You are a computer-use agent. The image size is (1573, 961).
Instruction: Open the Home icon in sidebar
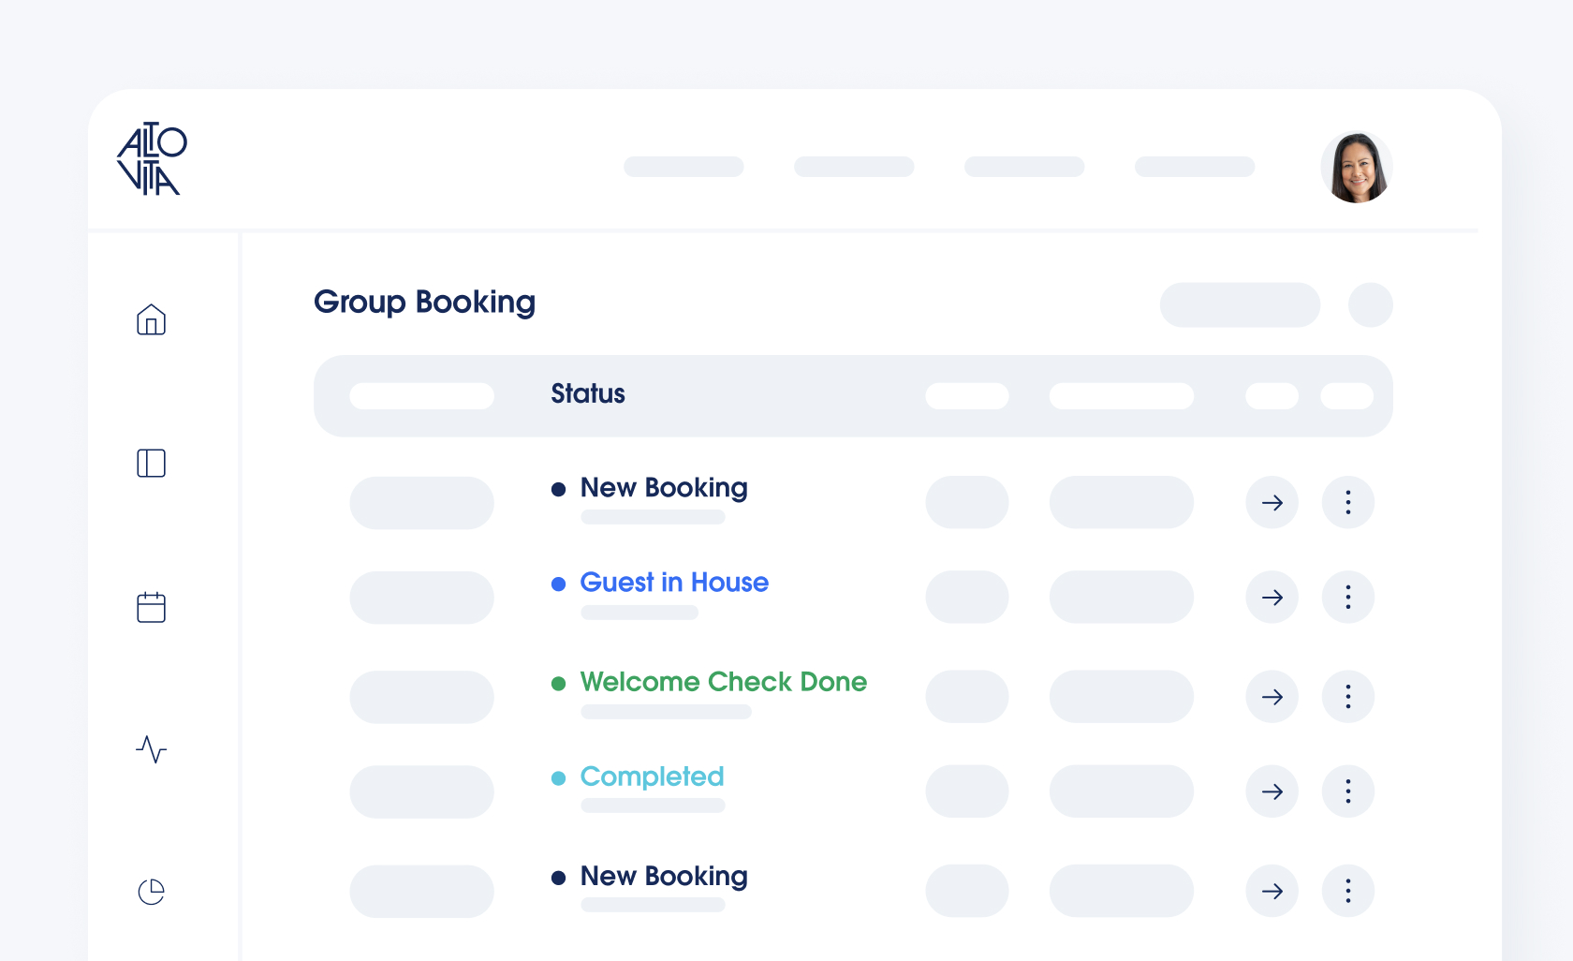[x=151, y=320]
